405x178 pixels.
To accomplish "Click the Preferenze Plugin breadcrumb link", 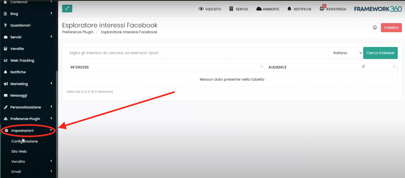I will 78,32.
